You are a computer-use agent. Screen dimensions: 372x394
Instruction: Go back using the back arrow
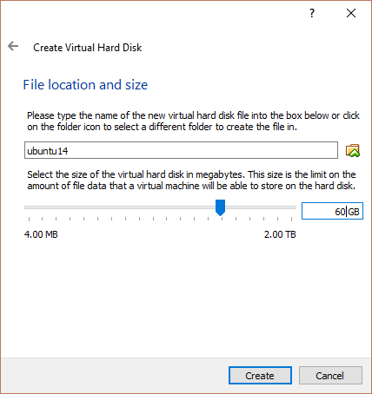point(13,46)
